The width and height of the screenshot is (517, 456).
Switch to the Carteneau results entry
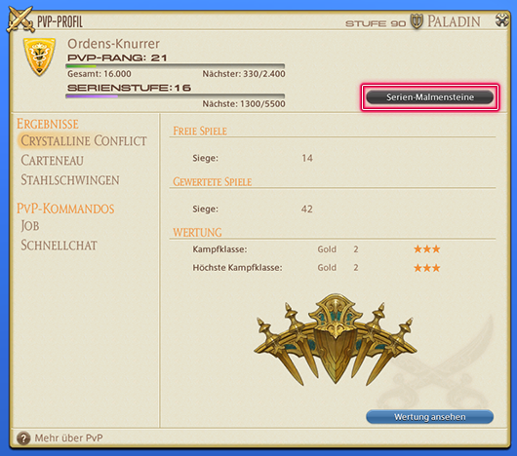tap(52, 161)
